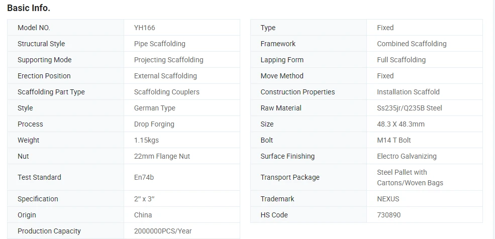Click the Electro Galvanizing surface finishing value
This screenshot has height=239, width=495.
coord(407,156)
